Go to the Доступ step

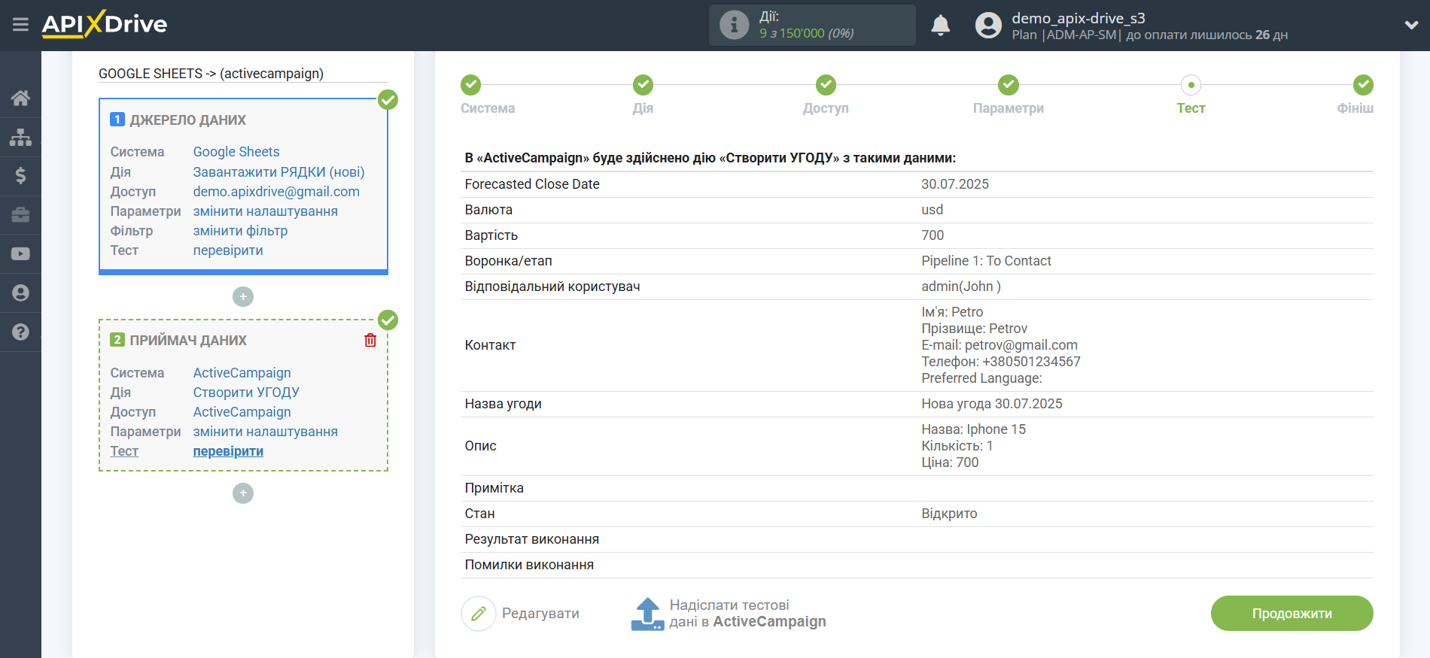pos(826,85)
